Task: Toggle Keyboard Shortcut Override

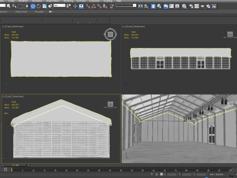Action: (81, 6)
